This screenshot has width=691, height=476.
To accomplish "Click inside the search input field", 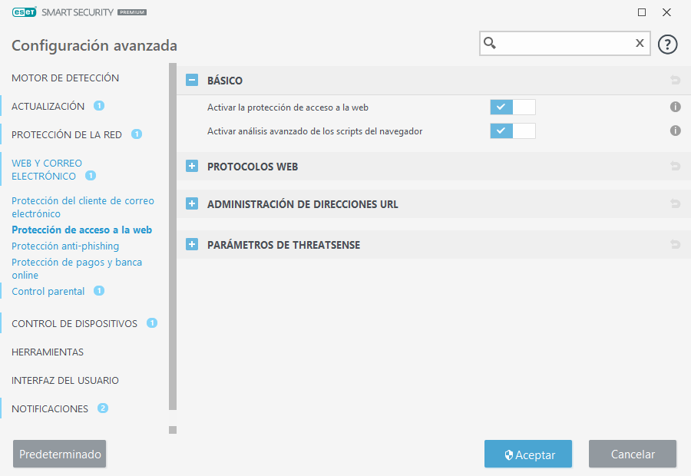I will 565,43.
